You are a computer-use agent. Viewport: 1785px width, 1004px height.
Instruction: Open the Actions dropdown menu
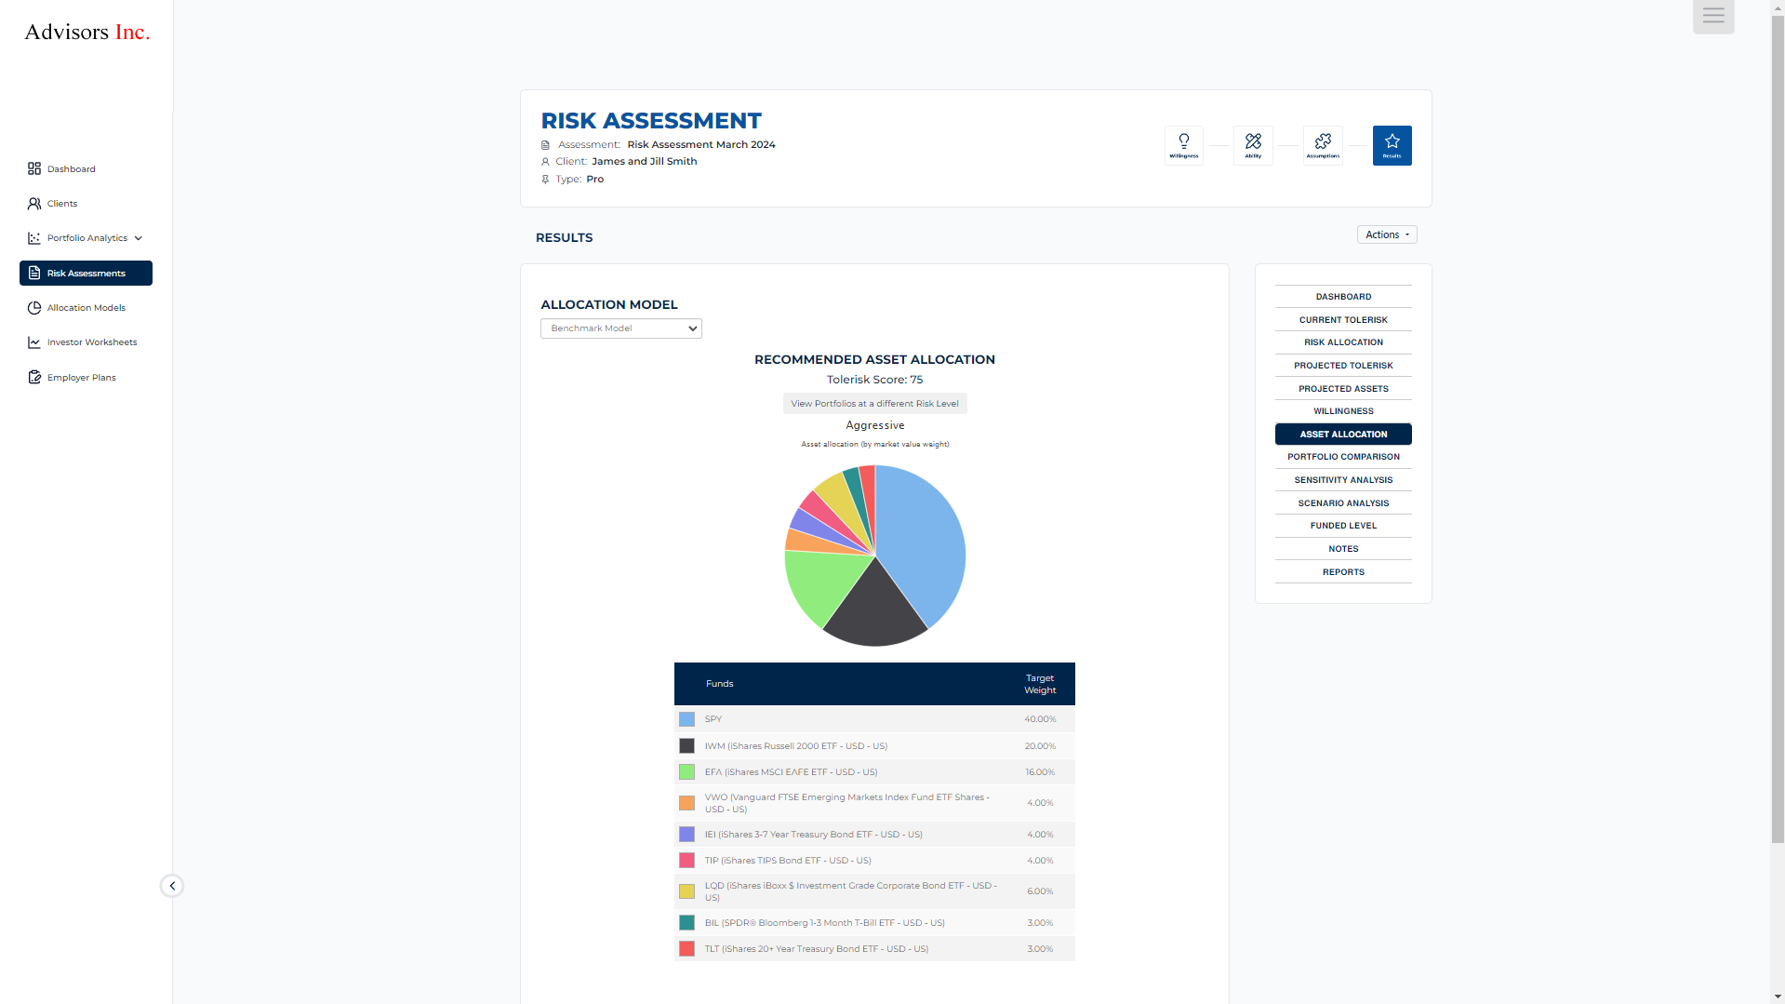1386,234
